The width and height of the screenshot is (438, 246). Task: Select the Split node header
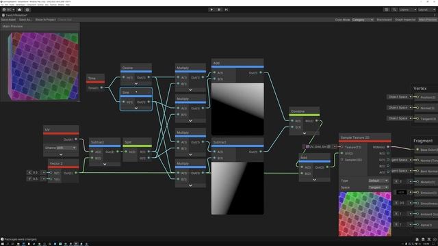tap(137, 142)
